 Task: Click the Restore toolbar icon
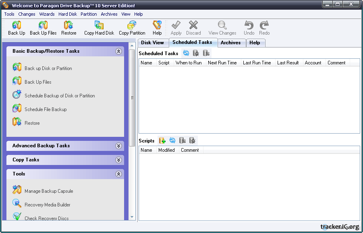click(x=68, y=28)
